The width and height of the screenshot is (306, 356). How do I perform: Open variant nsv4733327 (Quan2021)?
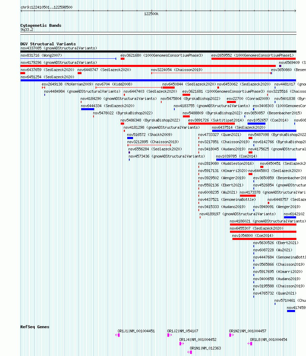pyautogui.click(x=220, y=135)
